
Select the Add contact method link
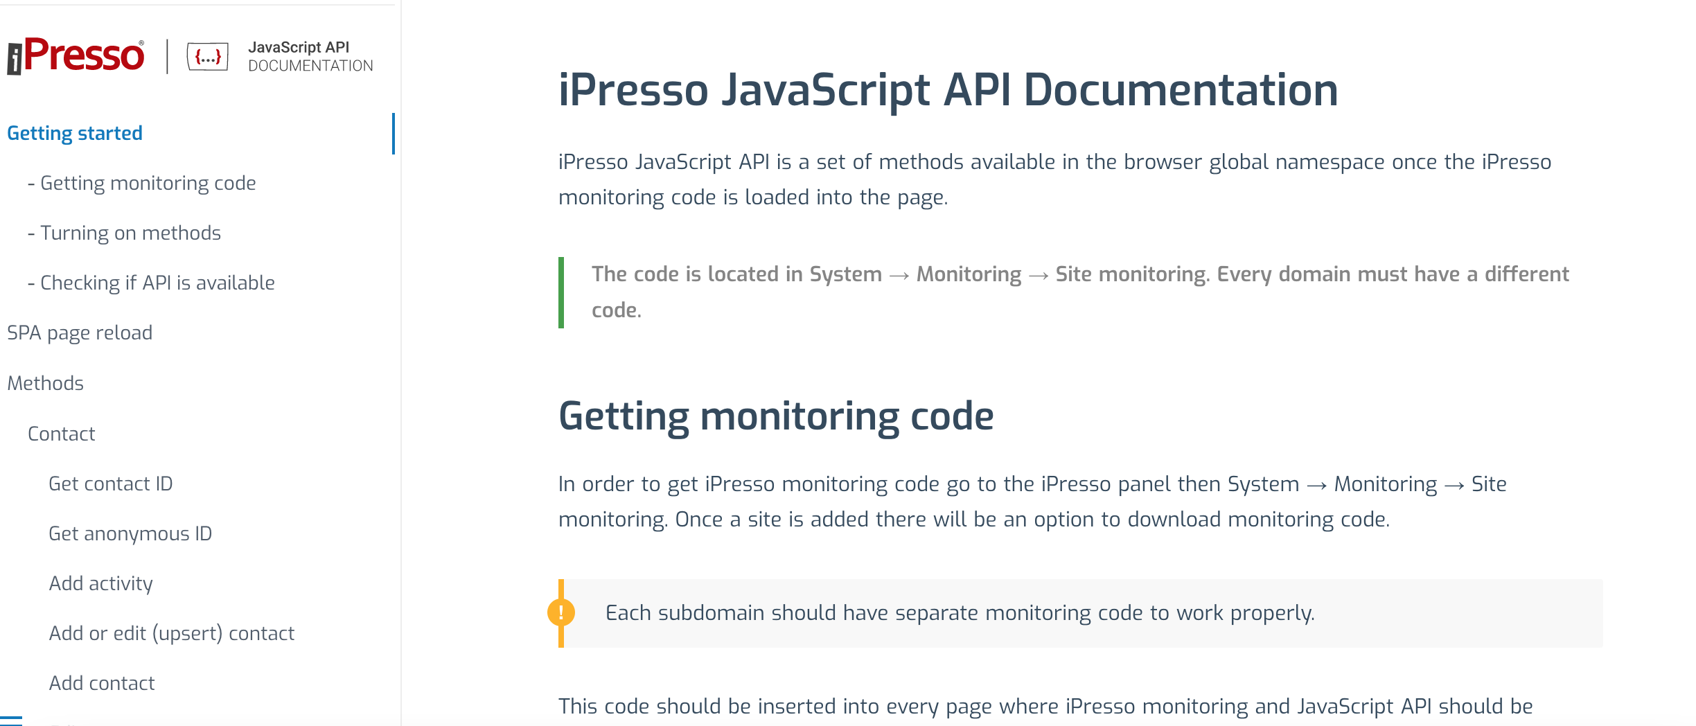[102, 683]
